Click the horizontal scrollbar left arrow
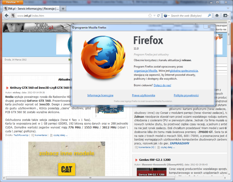 [4, 178]
